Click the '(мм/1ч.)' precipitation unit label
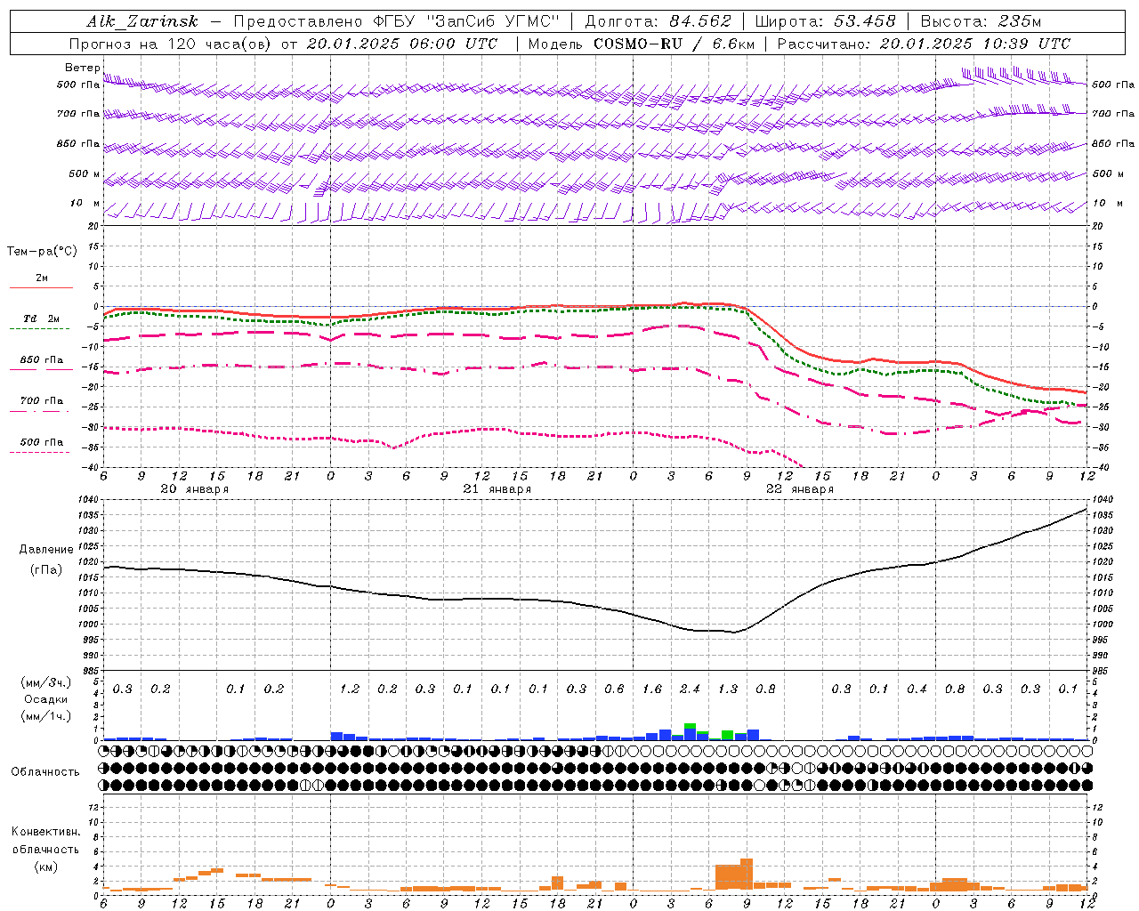 click(46, 716)
